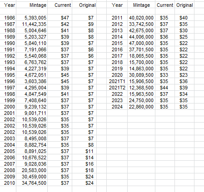Screen dimensions: 204x192
Task: Select the $9 original price cell
Action: click(x=84, y=24)
